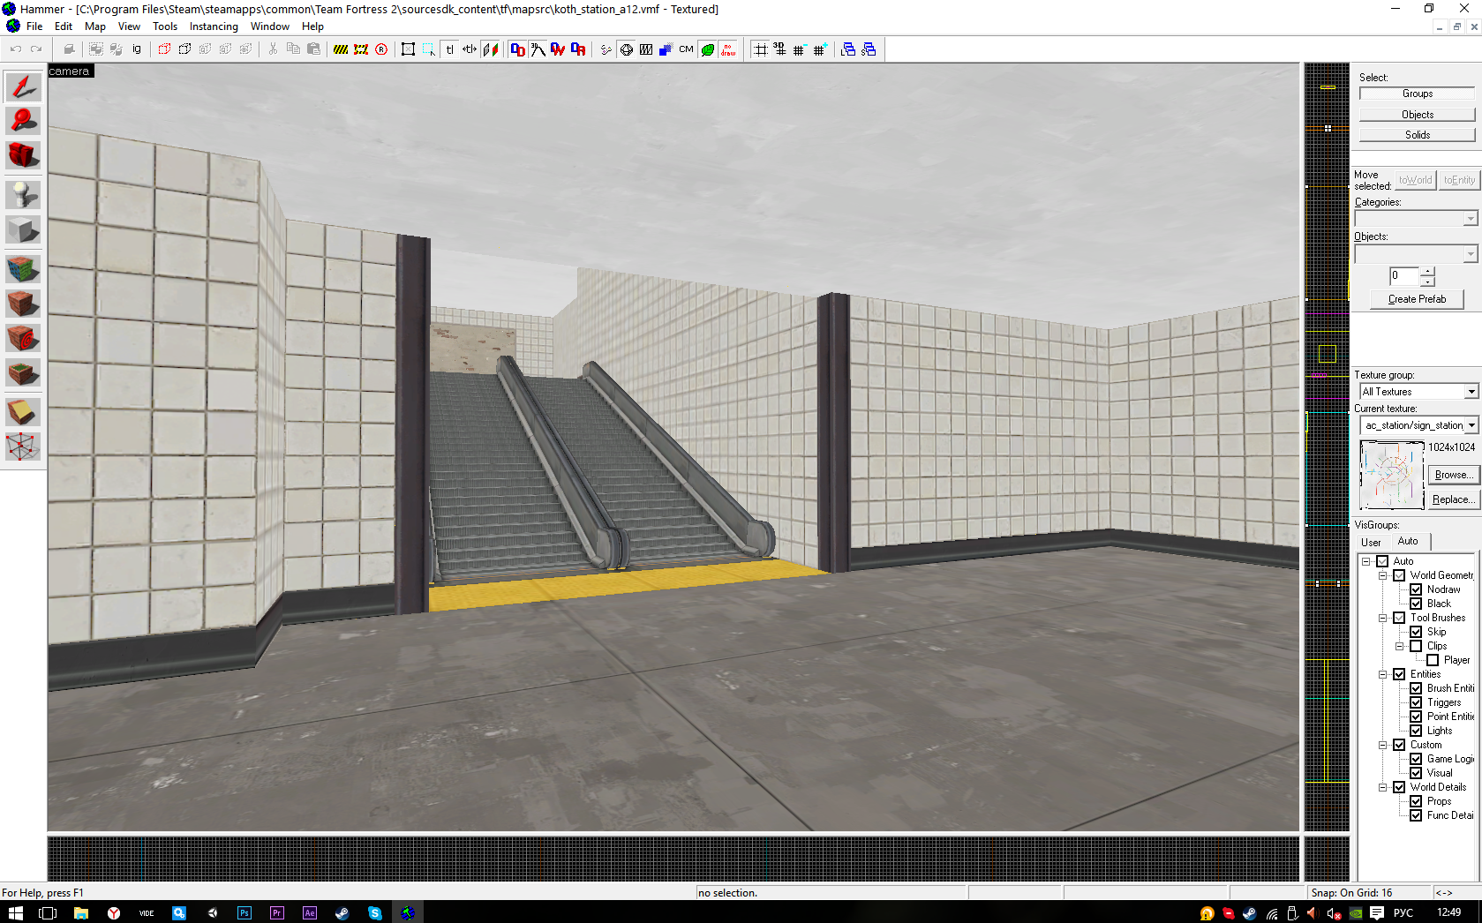The height and width of the screenshot is (923, 1482).
Task: Select the Toggle Texture Application tool
Action: [x=23, y=268]
